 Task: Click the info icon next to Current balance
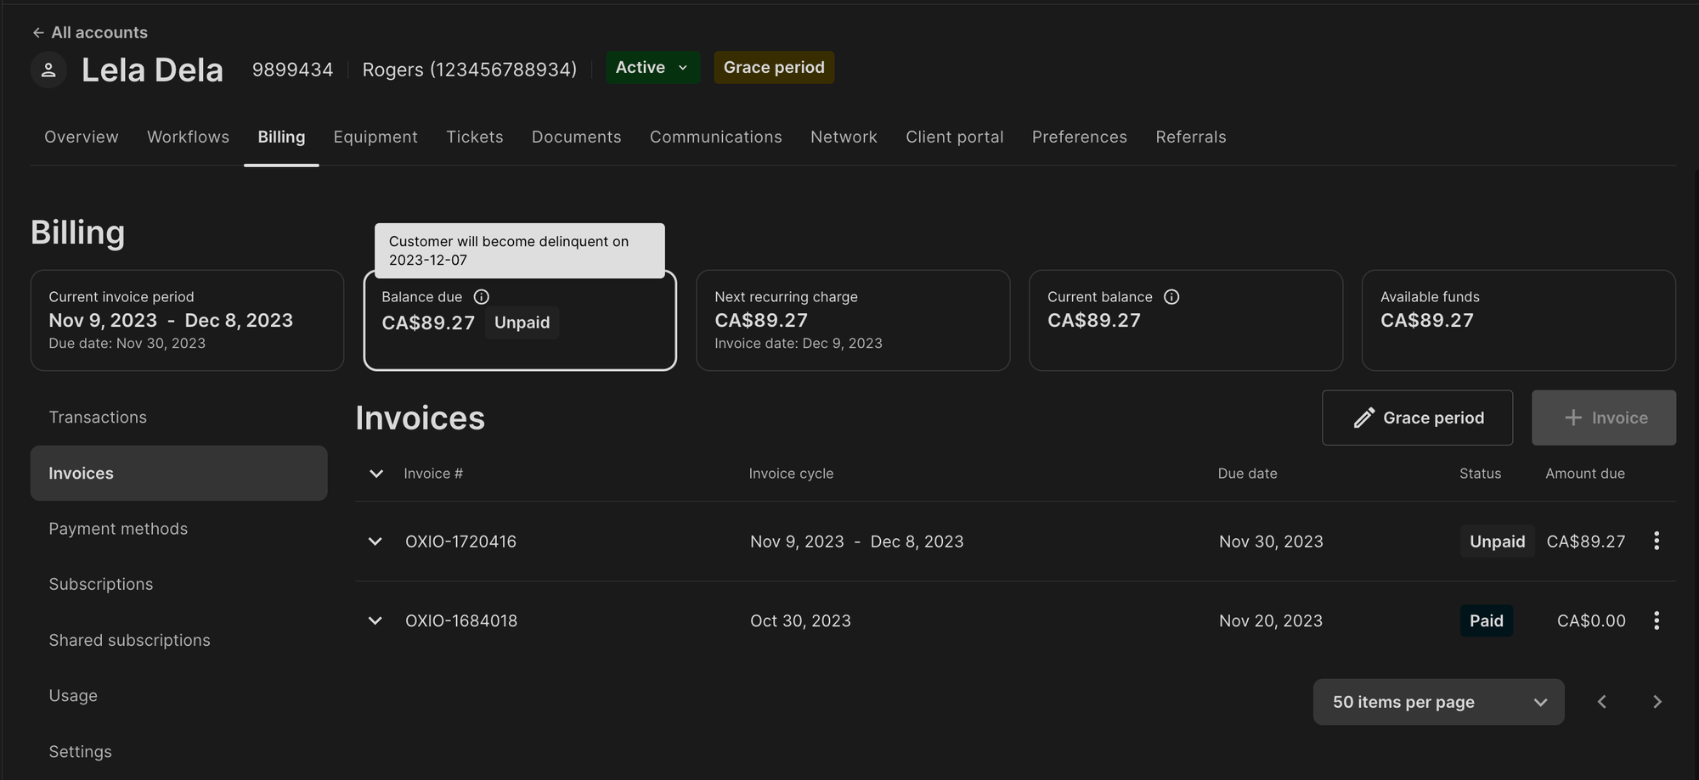(1171, 296)
